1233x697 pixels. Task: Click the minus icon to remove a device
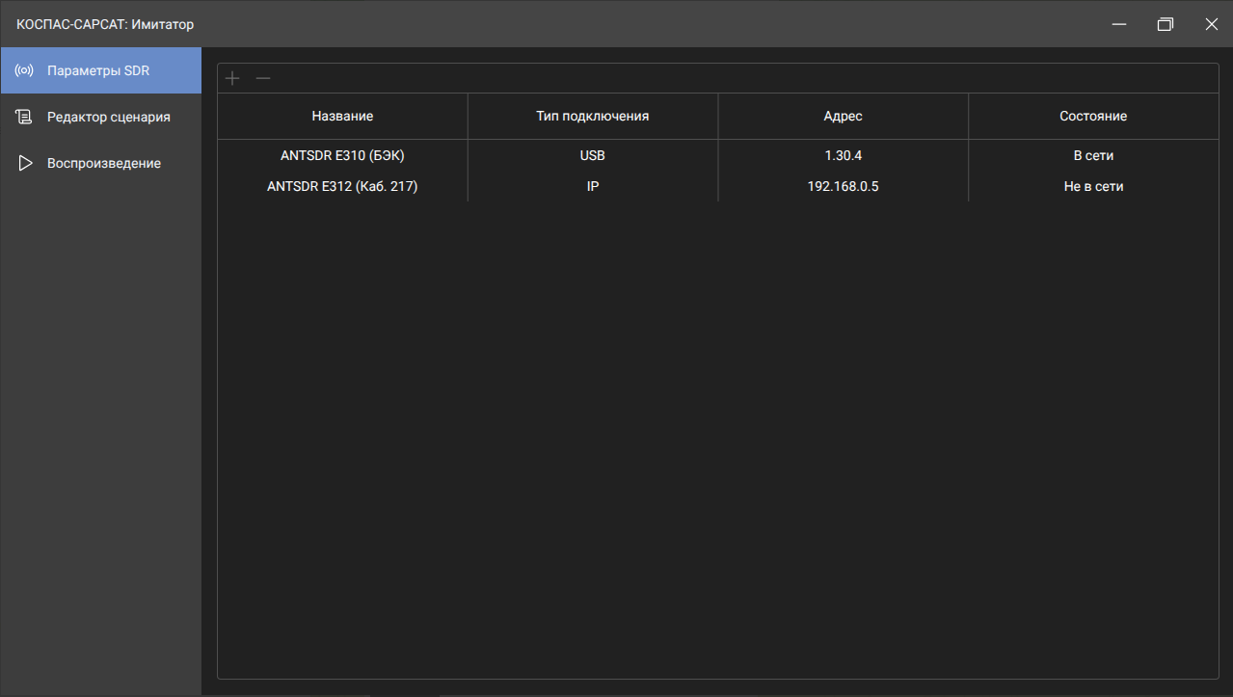point(263,78)
